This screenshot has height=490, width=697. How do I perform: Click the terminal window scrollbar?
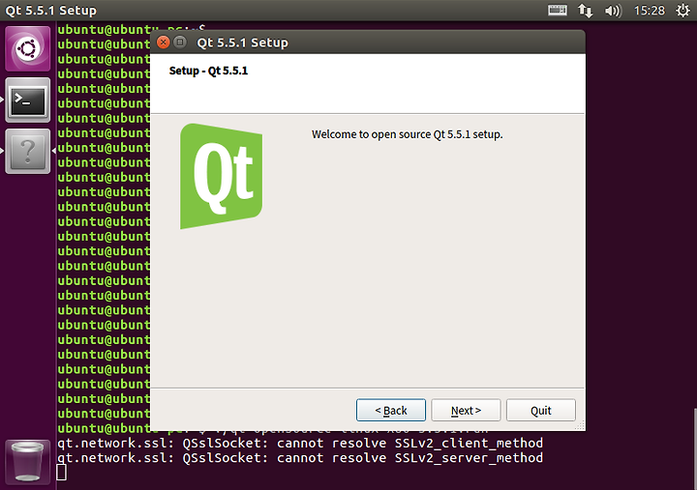694,448
